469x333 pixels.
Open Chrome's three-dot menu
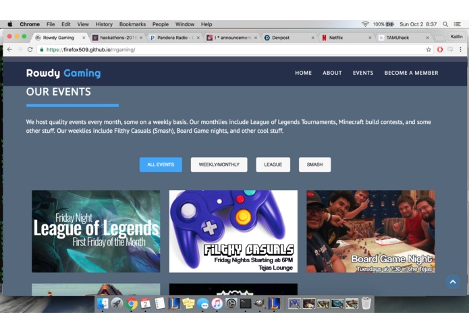point(461,50)
